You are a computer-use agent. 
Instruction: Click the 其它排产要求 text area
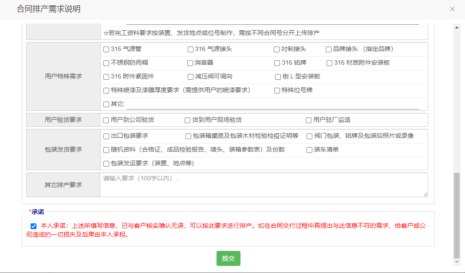coord(264,185)
